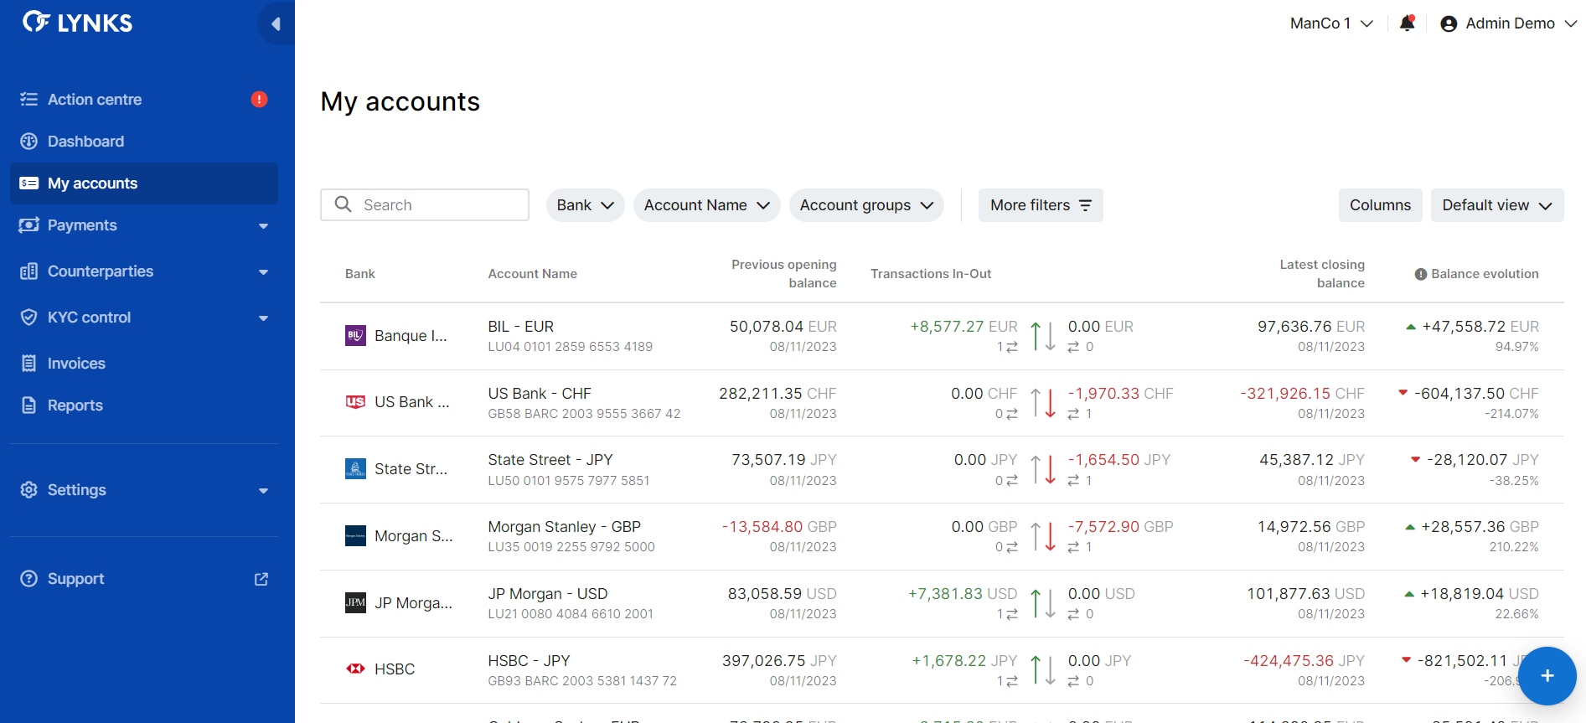Viewport: 1586px width, 723px height.
Task: Open the Account Name filter dropdown
Action: tap(706, 205)
